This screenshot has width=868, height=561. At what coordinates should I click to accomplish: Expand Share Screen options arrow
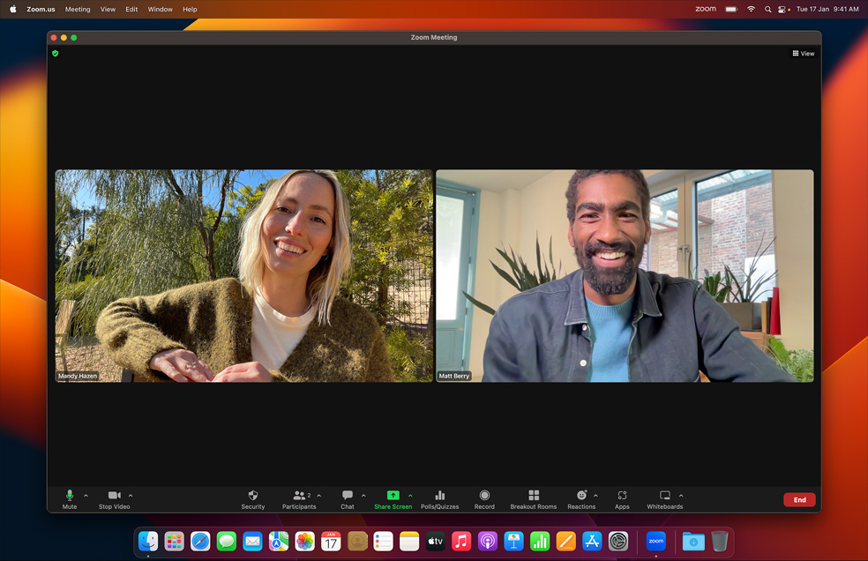click(410, 496)
